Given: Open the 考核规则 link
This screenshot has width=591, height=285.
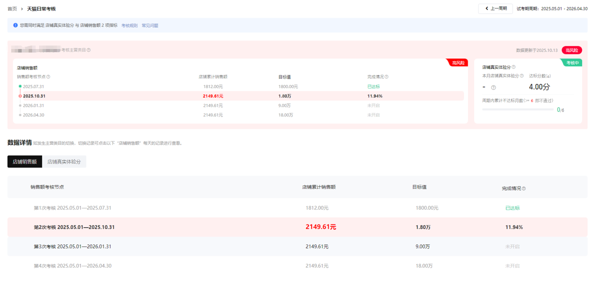Looking at the screenshot, I should click(x=129, y=25).
